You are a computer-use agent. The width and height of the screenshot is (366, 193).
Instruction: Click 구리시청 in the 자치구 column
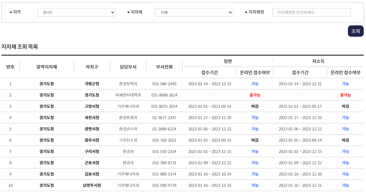pyautogui.click(x=92, y=152)
